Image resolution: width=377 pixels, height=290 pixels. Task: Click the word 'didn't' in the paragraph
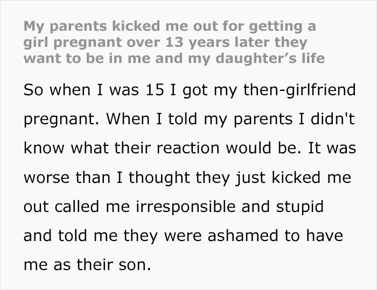pos(333,119)
